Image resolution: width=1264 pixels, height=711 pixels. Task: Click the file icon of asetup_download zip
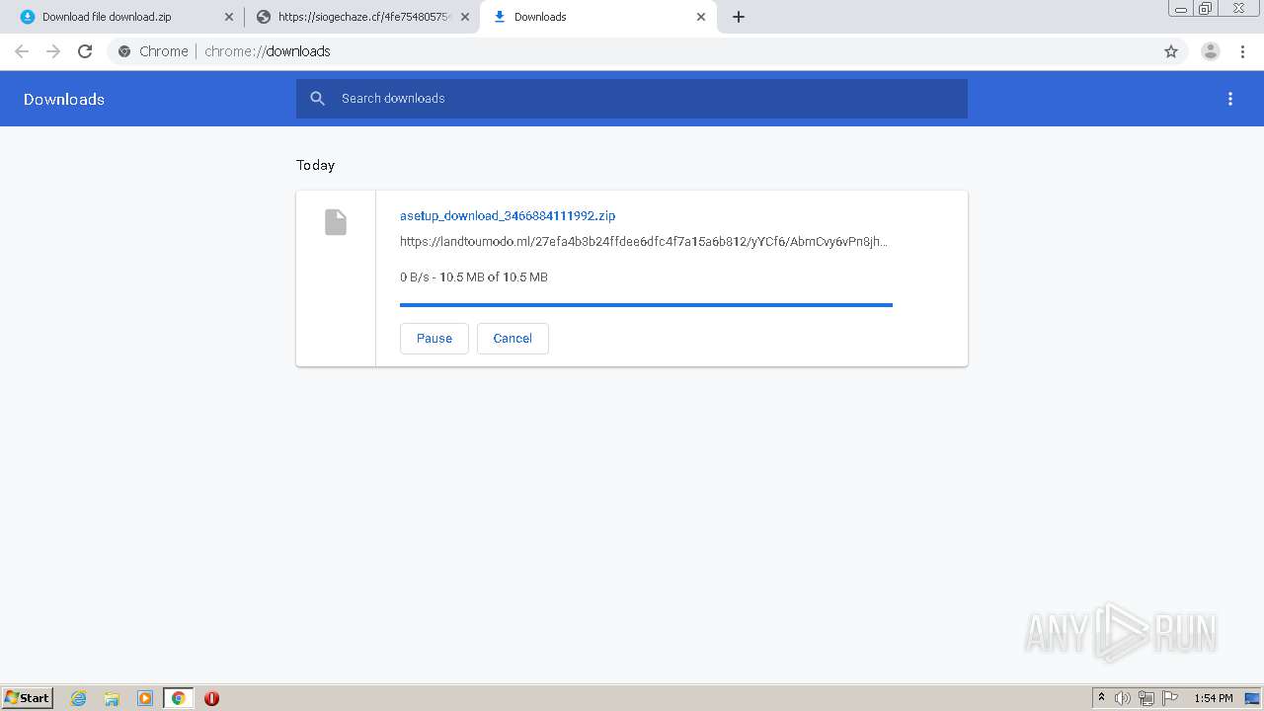point(336,222)
